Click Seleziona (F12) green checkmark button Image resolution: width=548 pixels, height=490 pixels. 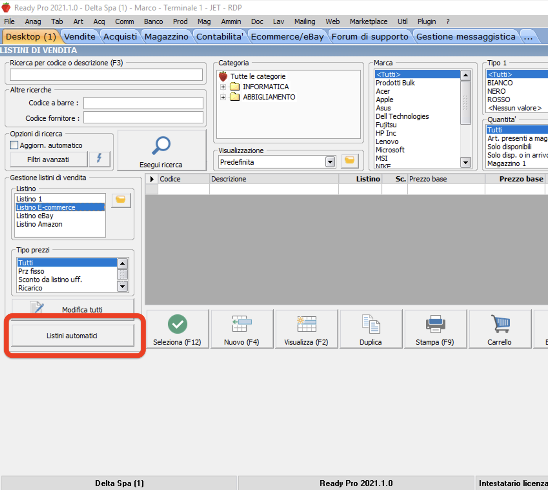pyautogui.click(x=177, y=329)
